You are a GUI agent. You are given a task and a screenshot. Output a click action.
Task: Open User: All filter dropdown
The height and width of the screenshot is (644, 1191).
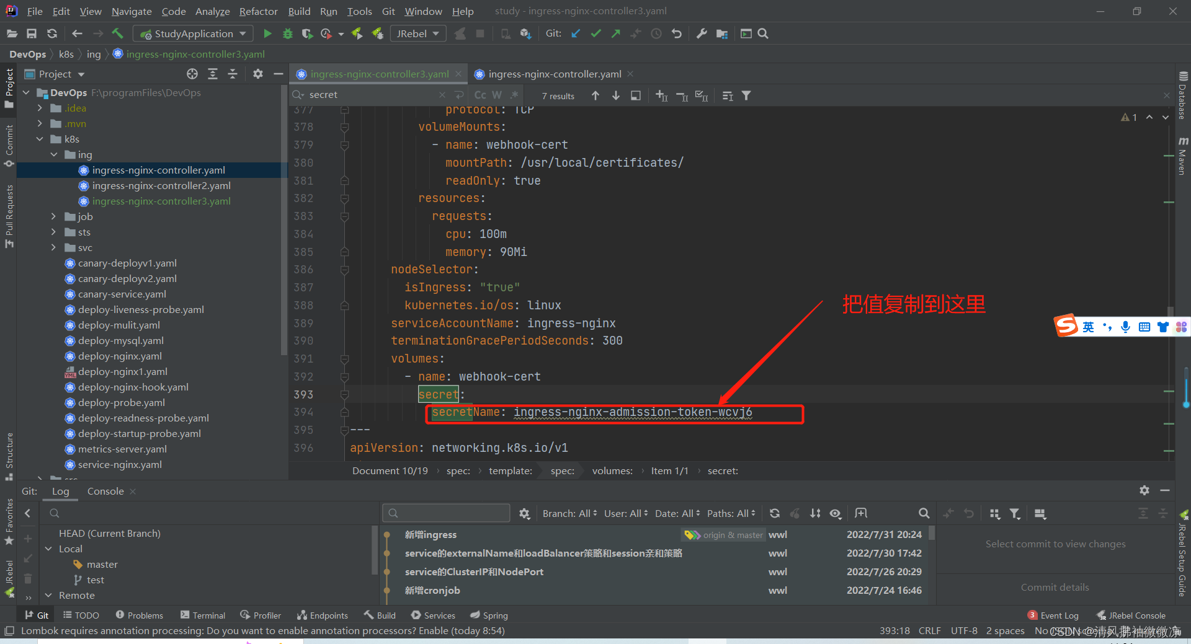coord(626,513)
